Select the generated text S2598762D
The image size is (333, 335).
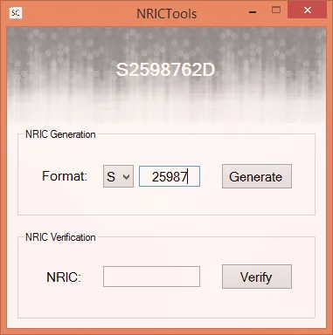tap(165, 70)
